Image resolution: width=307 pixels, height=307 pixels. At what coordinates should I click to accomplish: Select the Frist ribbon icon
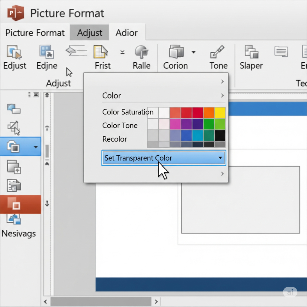point(100,52)
